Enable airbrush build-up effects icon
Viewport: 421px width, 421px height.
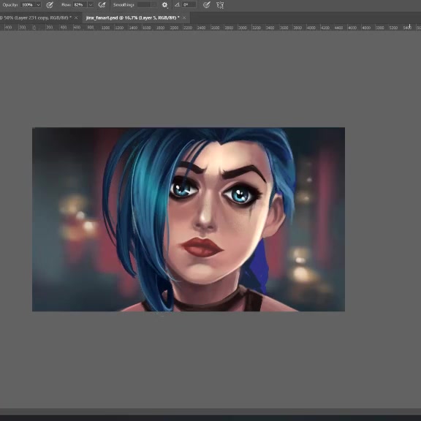[x=102, y=5]
